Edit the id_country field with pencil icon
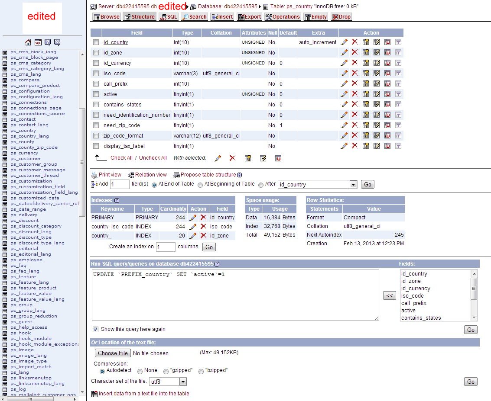 pyautogui.click(x=344, y=42)
